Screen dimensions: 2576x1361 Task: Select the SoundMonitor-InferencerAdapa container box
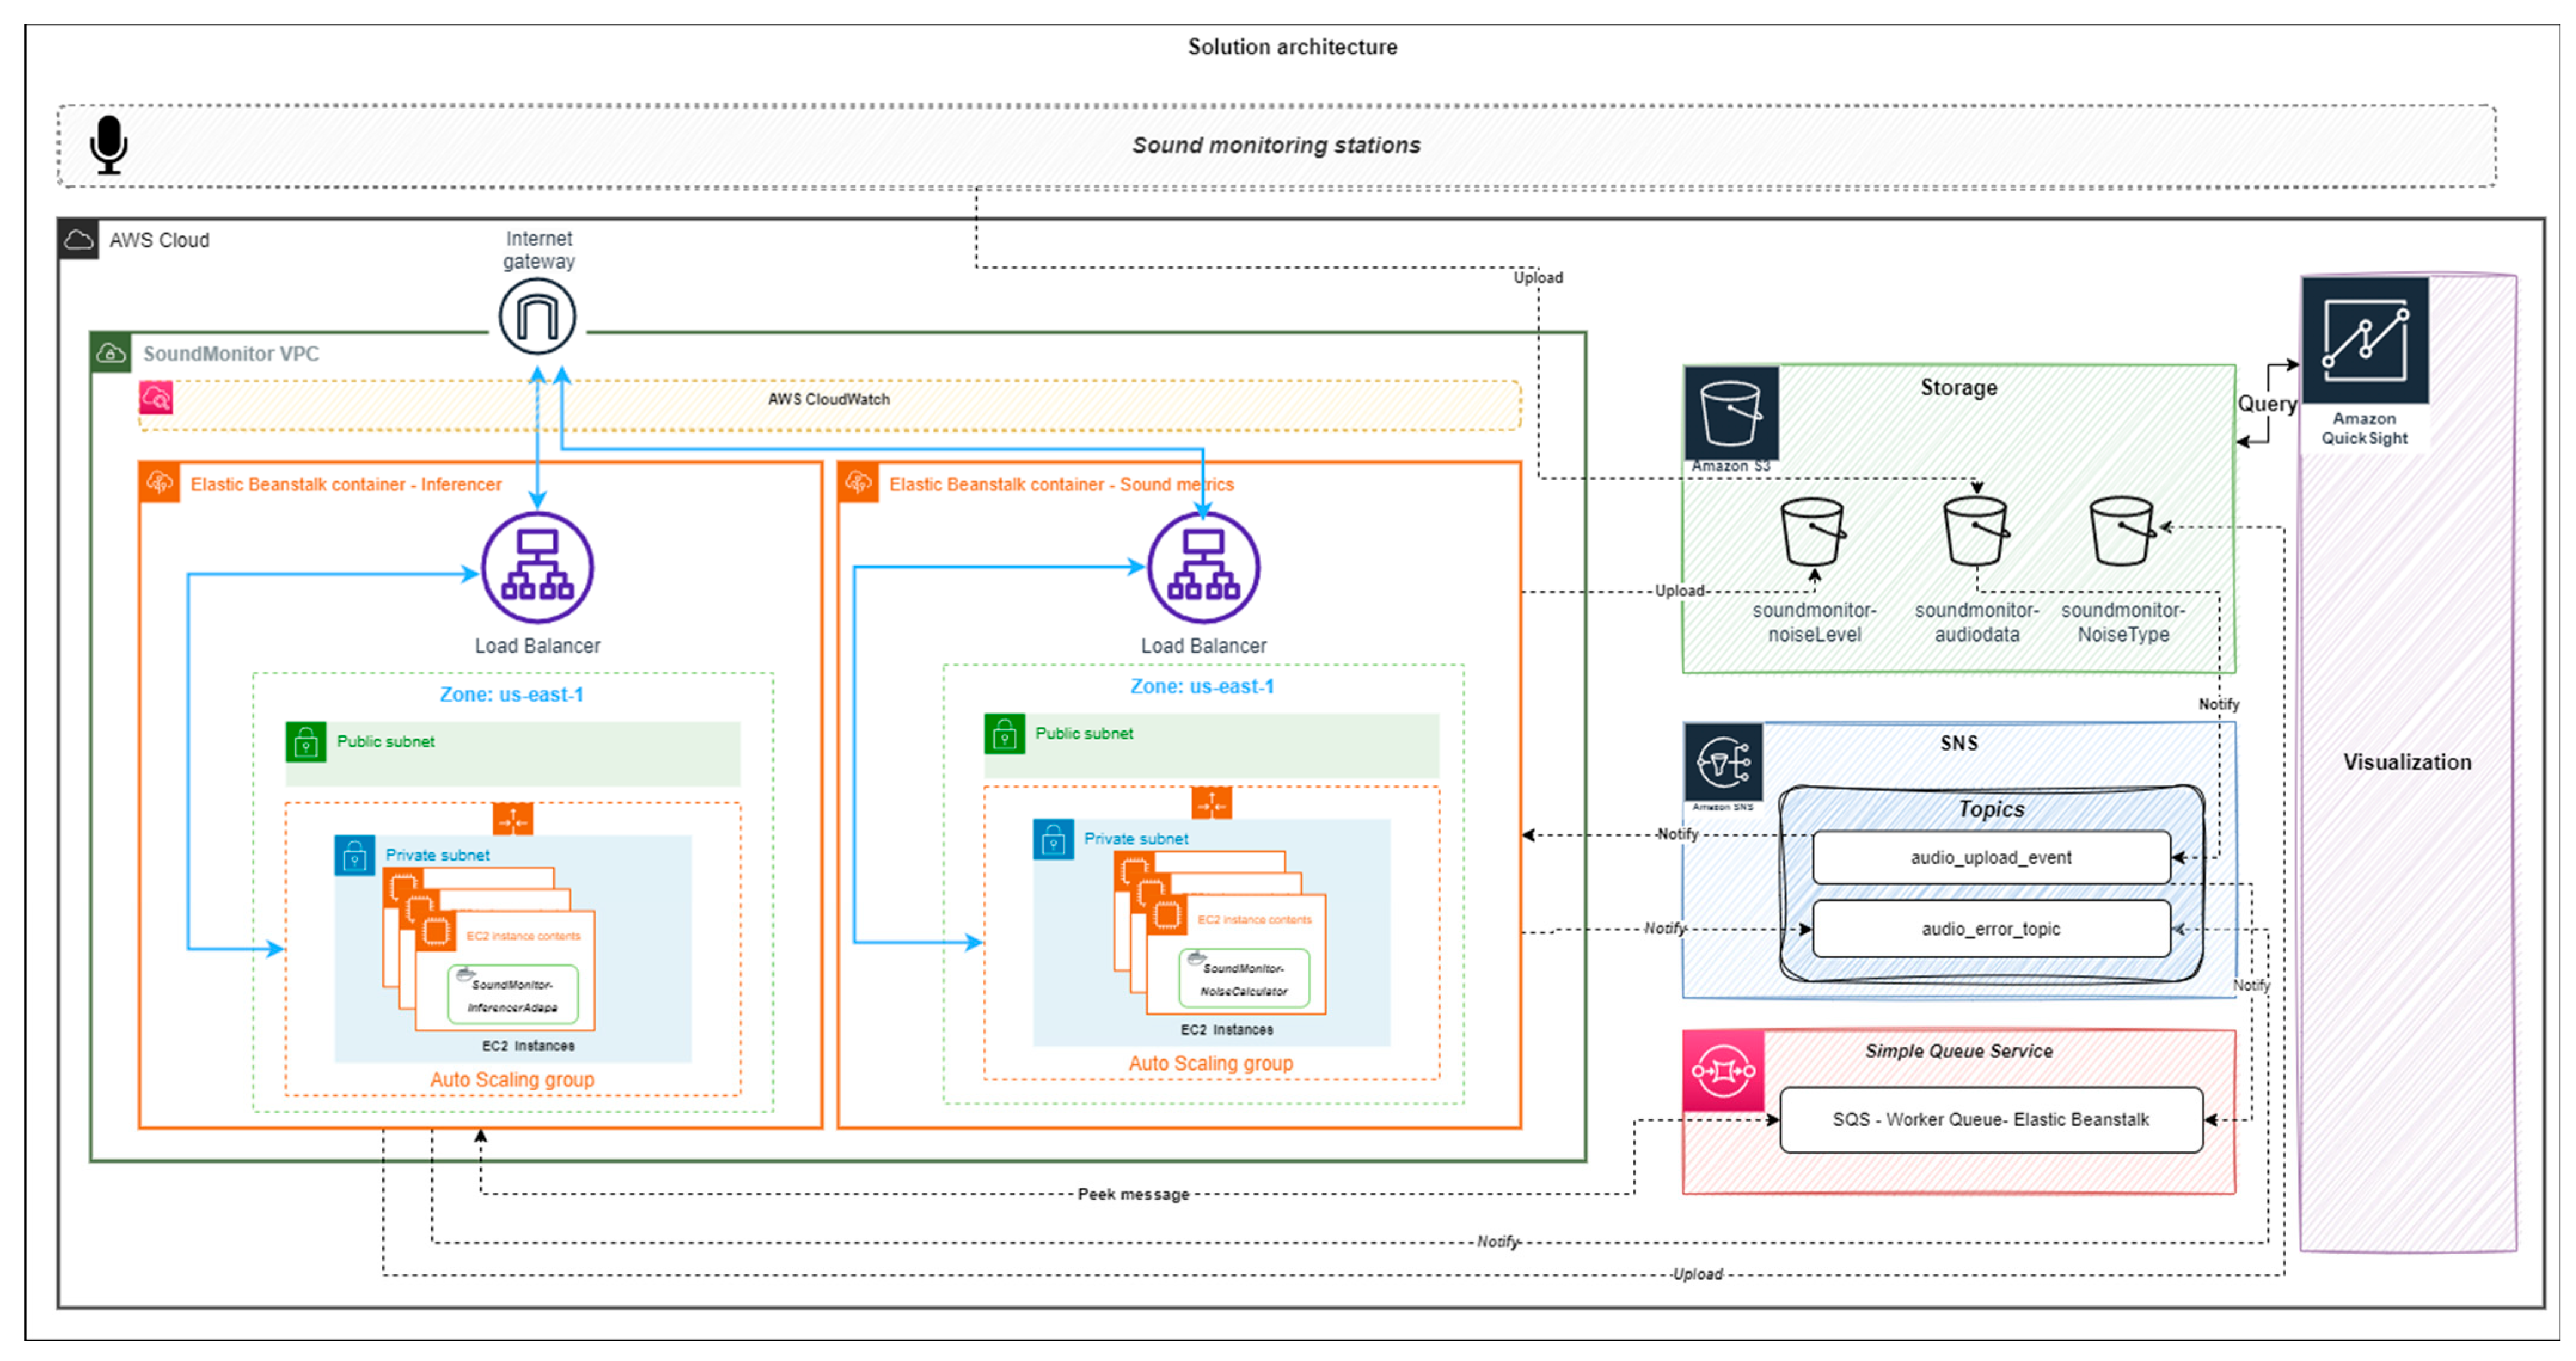[513, 995]
